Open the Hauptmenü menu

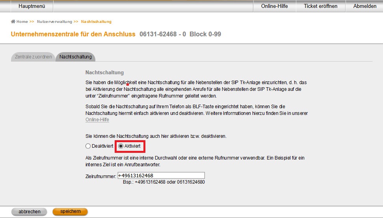click(32, 6)
